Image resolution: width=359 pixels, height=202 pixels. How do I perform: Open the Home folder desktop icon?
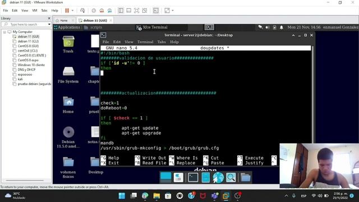[x=68, y=105]
